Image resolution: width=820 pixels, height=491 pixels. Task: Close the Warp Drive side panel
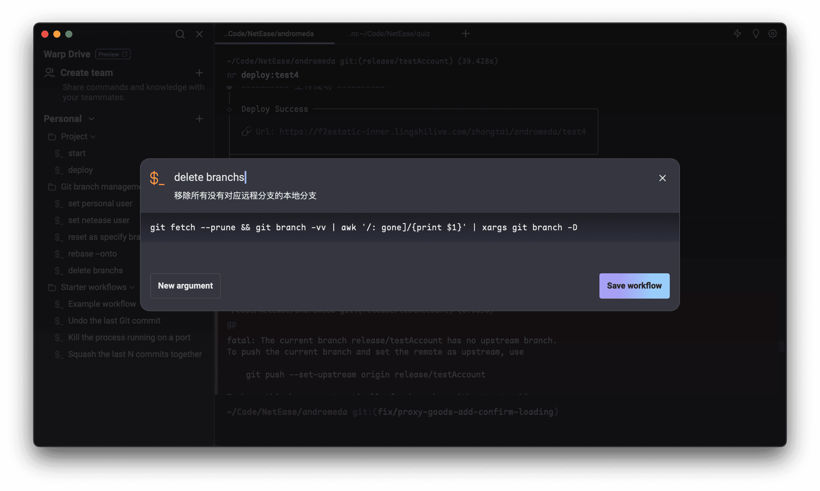tap(199, 34)
